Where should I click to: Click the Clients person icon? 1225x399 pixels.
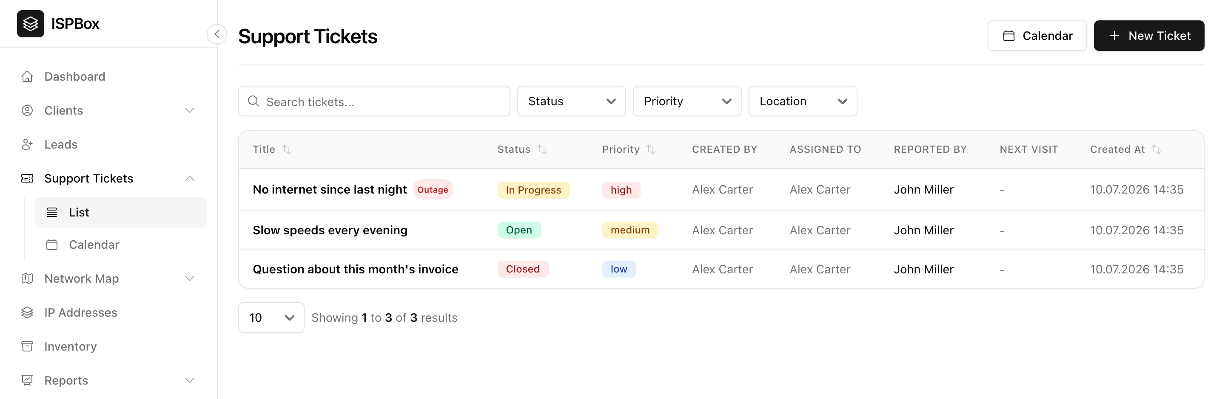27,110
